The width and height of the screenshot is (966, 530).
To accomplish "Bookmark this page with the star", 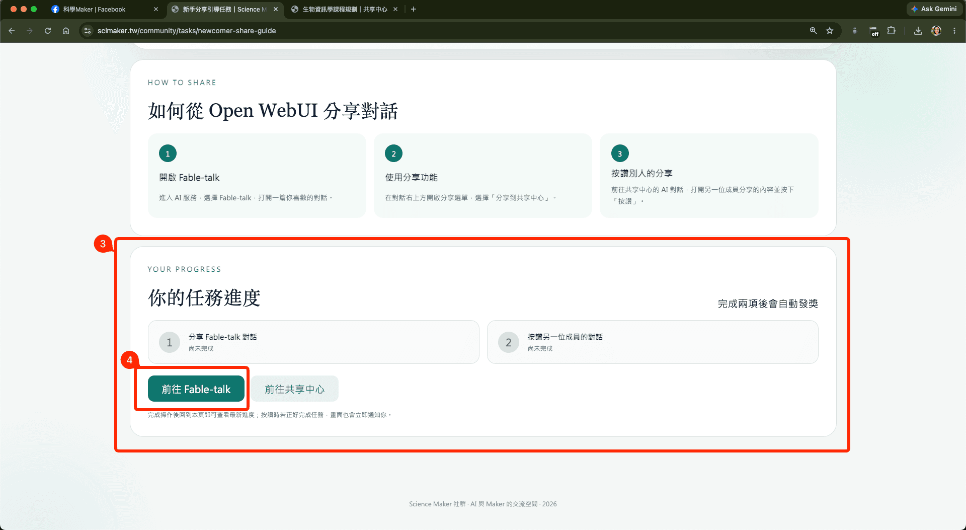I will [830, 31].
